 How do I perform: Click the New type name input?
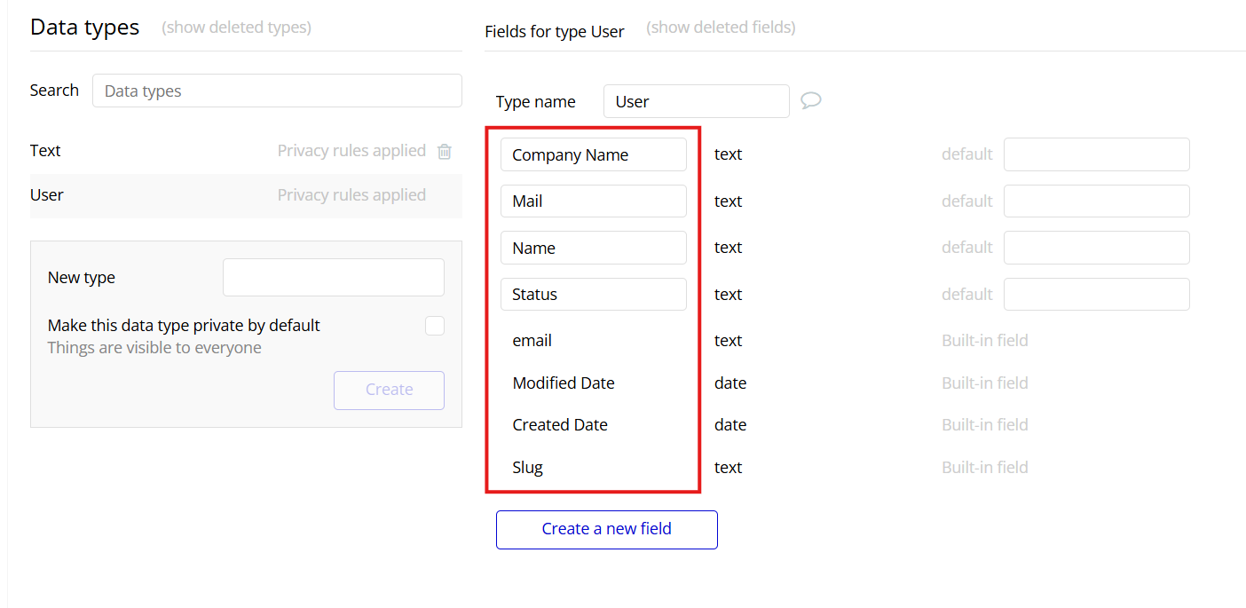pos(333,278)
